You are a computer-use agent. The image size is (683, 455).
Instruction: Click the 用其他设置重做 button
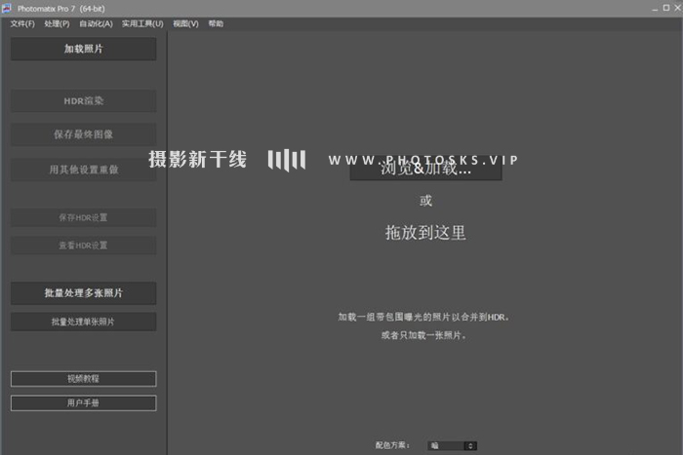coord(84,170)
